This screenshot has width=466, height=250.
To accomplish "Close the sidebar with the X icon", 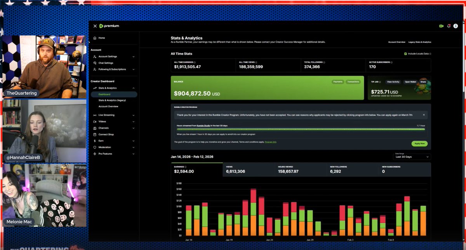I will point(95,26).
